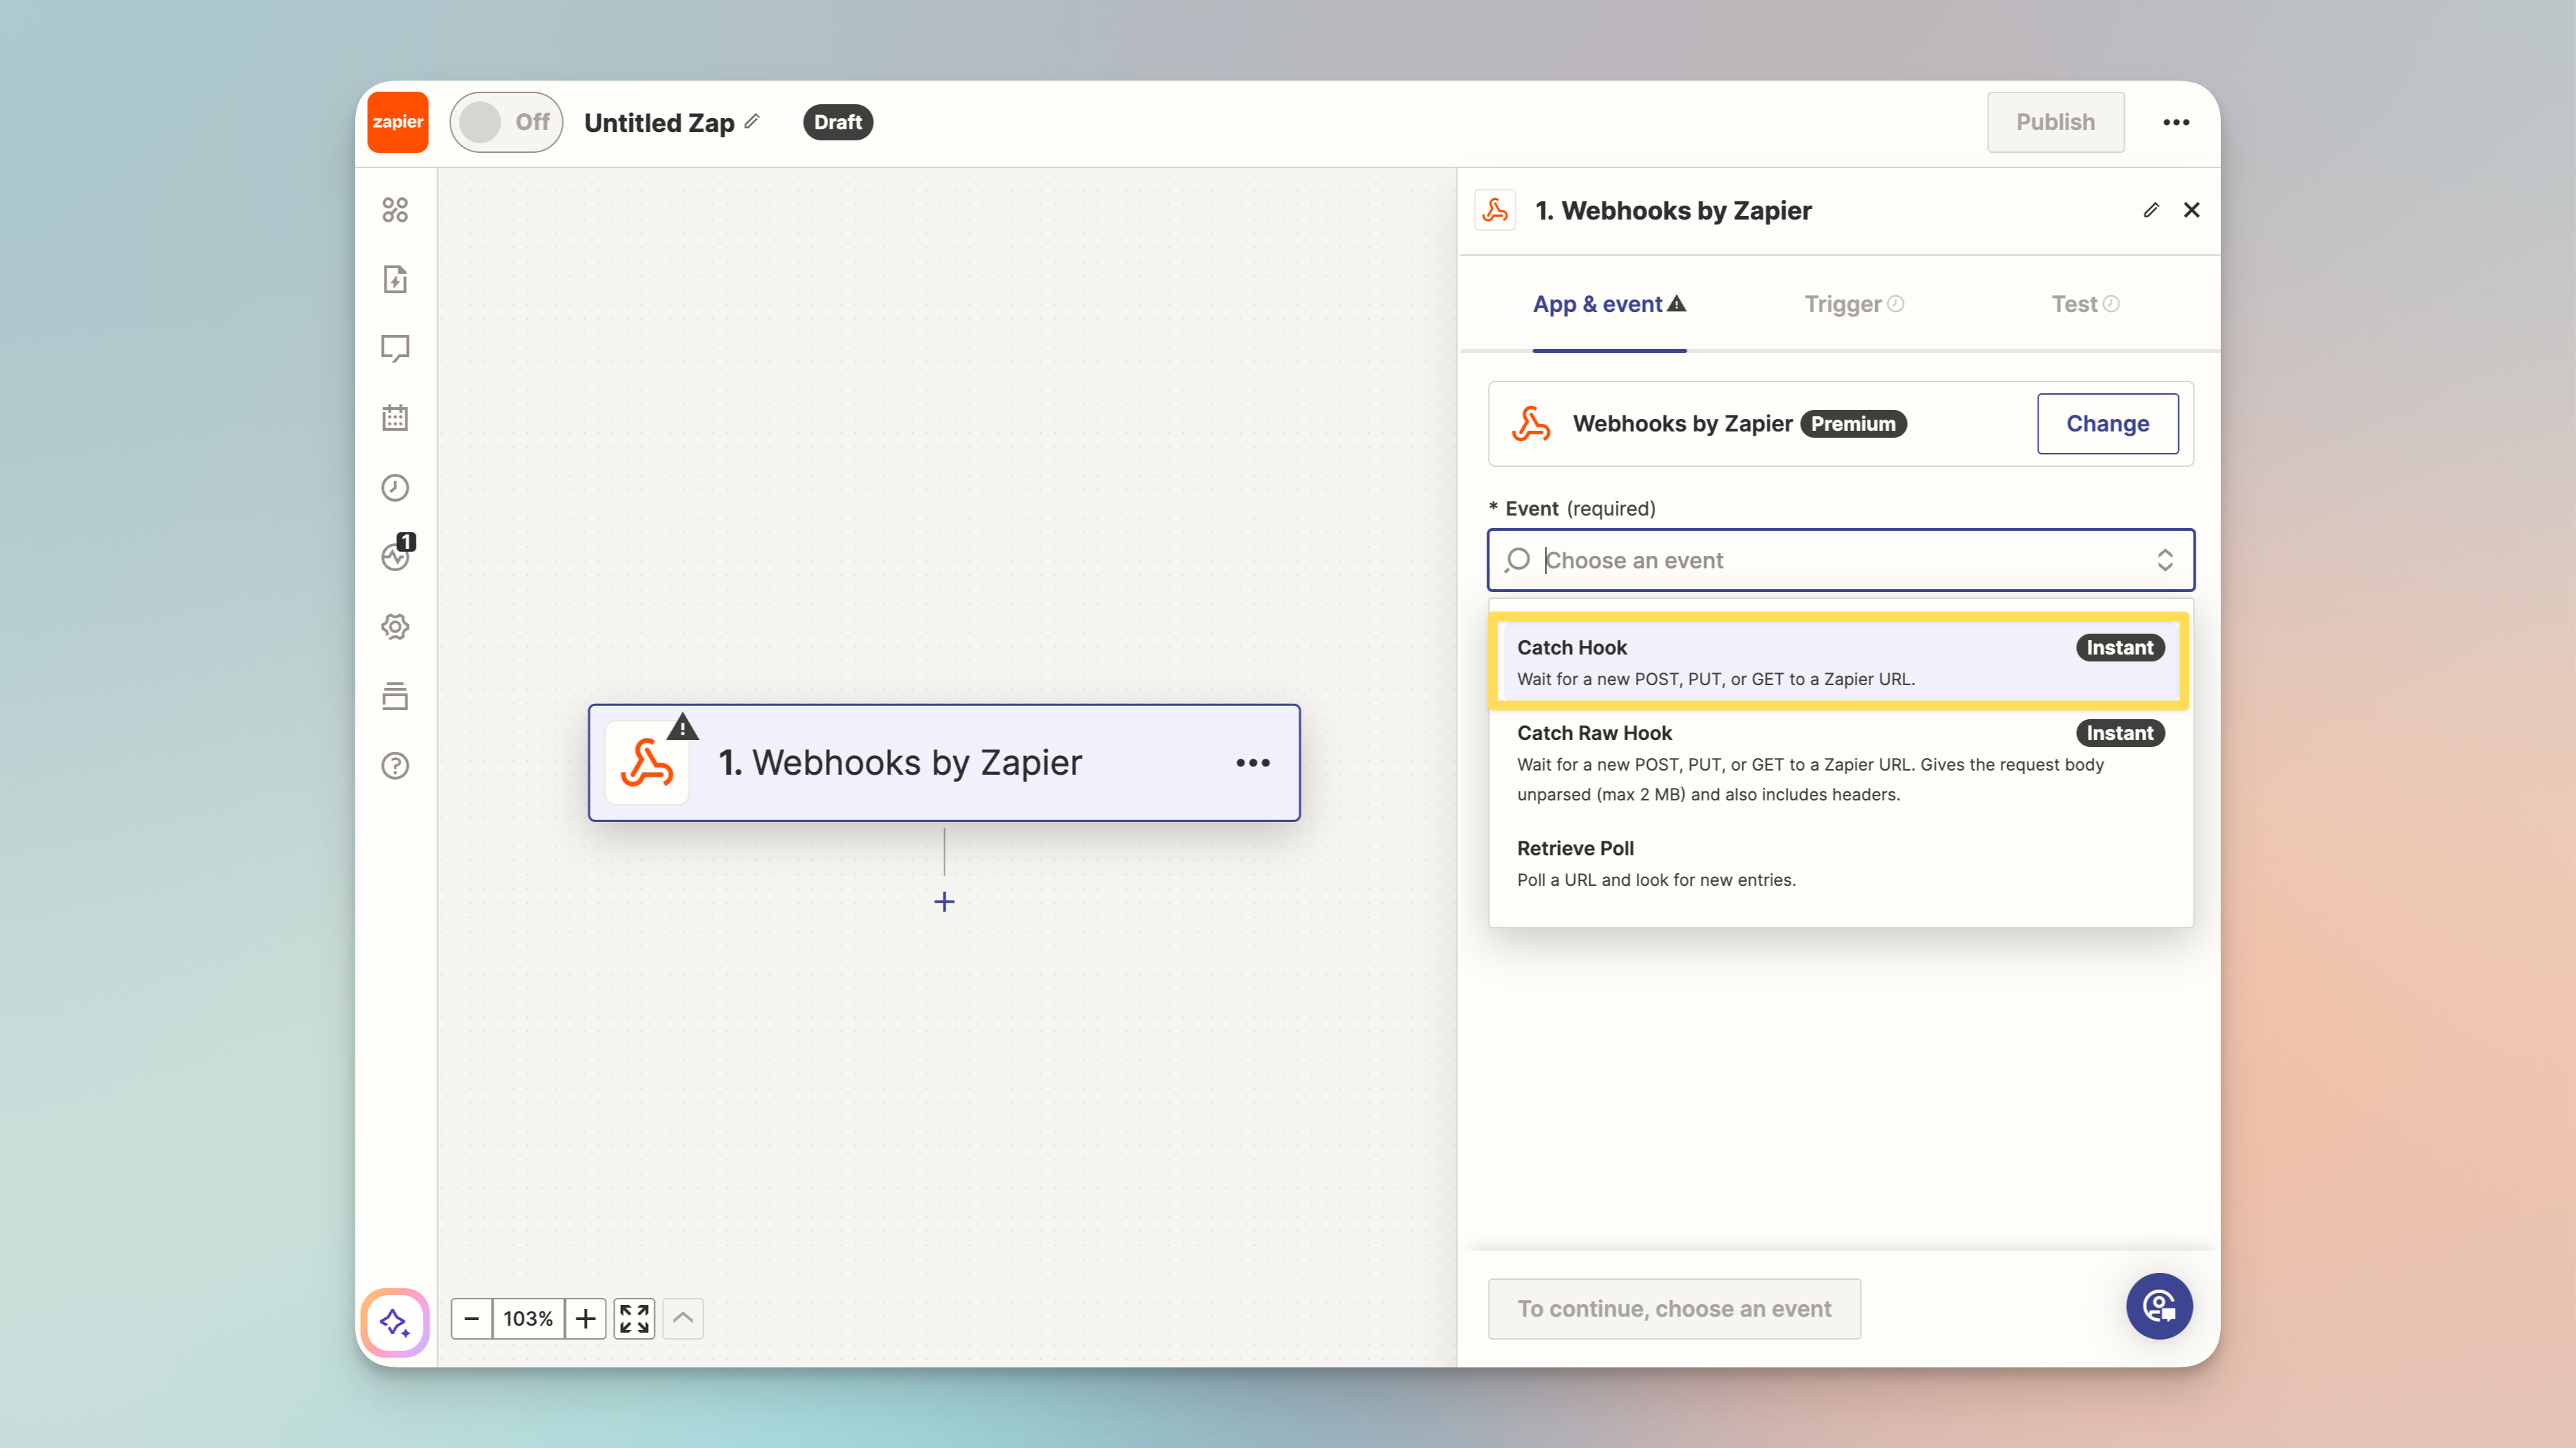Close the step editor panel
The width and height of the screenshot is (2576, 1448).
pos(2191,210)
